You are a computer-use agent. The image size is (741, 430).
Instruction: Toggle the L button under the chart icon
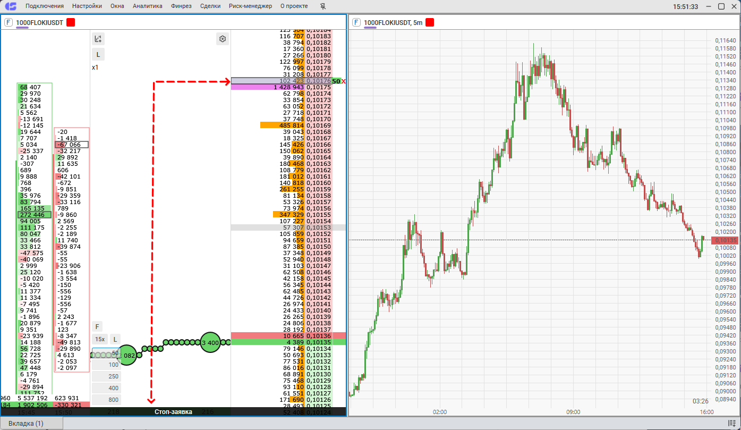click(98, 54)
